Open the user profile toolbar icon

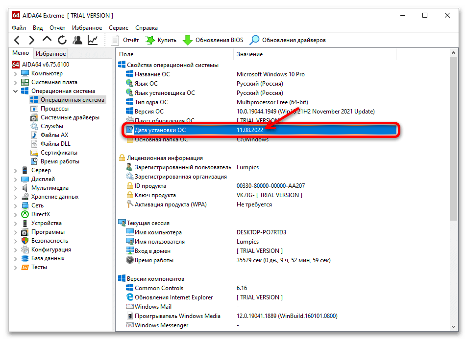[x=77, y=40]
